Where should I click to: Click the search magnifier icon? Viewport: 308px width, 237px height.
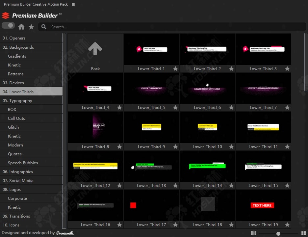point(44,27)
